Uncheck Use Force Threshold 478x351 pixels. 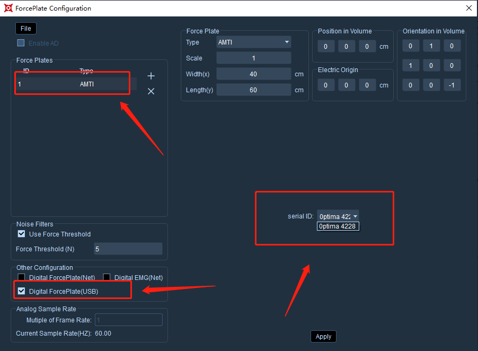[21, 234]
